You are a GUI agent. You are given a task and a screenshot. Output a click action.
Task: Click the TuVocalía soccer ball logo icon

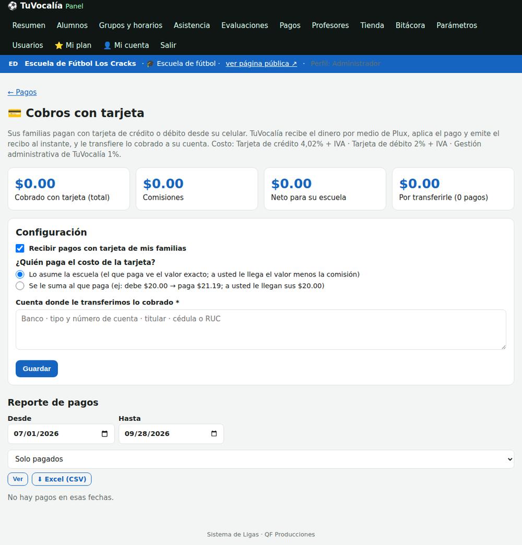12,6
